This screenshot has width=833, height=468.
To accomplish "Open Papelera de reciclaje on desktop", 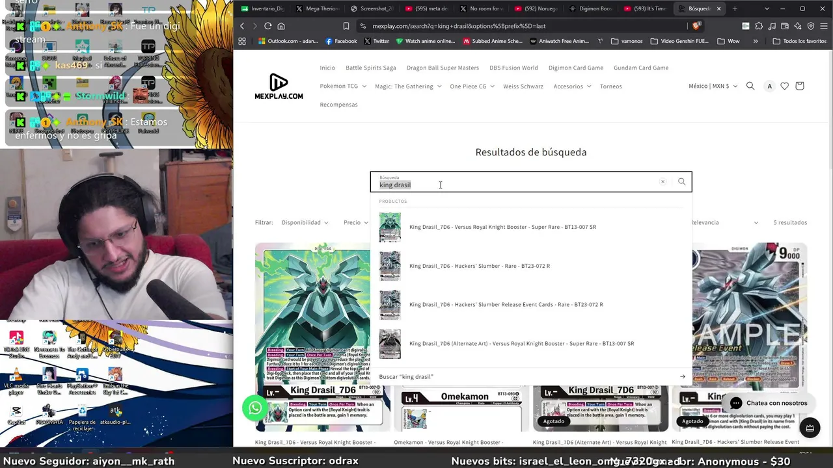I will click(x=82, y=417).
